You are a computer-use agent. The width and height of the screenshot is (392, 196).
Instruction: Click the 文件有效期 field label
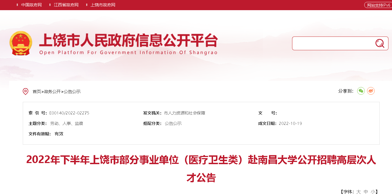[x=40, y=134]
